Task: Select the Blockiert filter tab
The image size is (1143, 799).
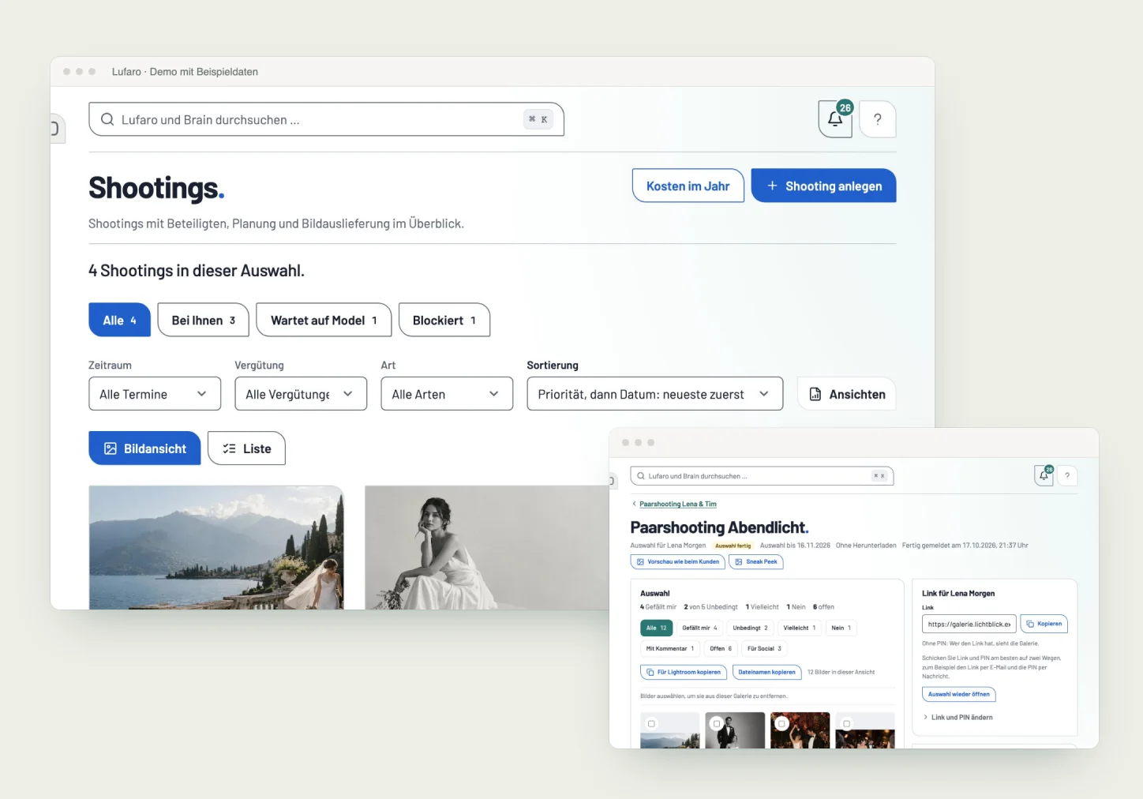Action: pyautogui.click(x=444, y=320)
